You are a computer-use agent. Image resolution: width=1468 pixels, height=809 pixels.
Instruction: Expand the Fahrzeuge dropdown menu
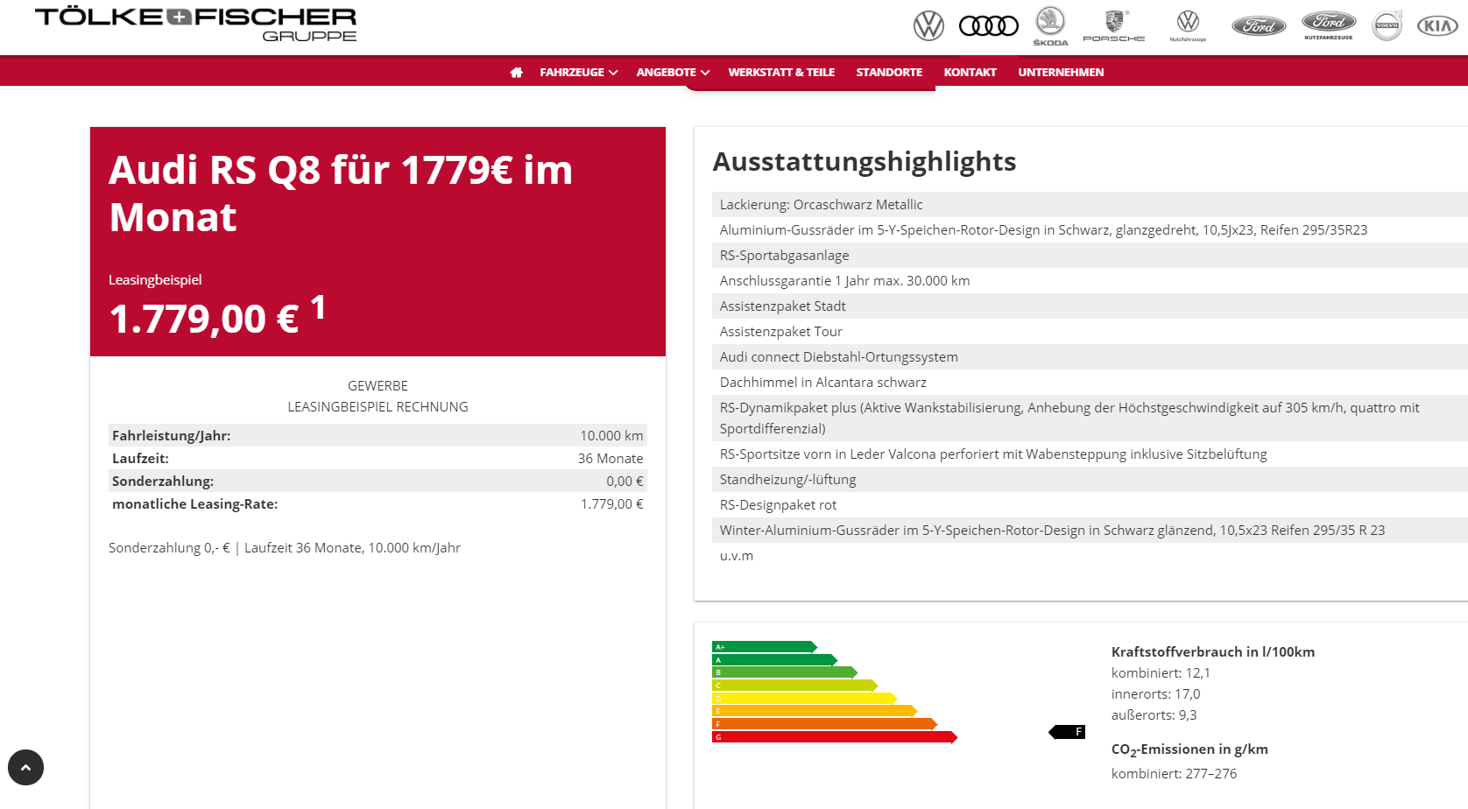(x=579, y=73)
